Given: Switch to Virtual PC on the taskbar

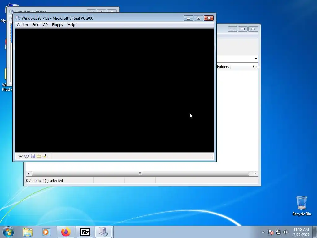Looking at the screenshot, I should (x=103, y=232).
